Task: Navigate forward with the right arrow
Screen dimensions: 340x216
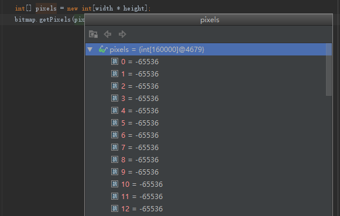Action: point(122,34)
